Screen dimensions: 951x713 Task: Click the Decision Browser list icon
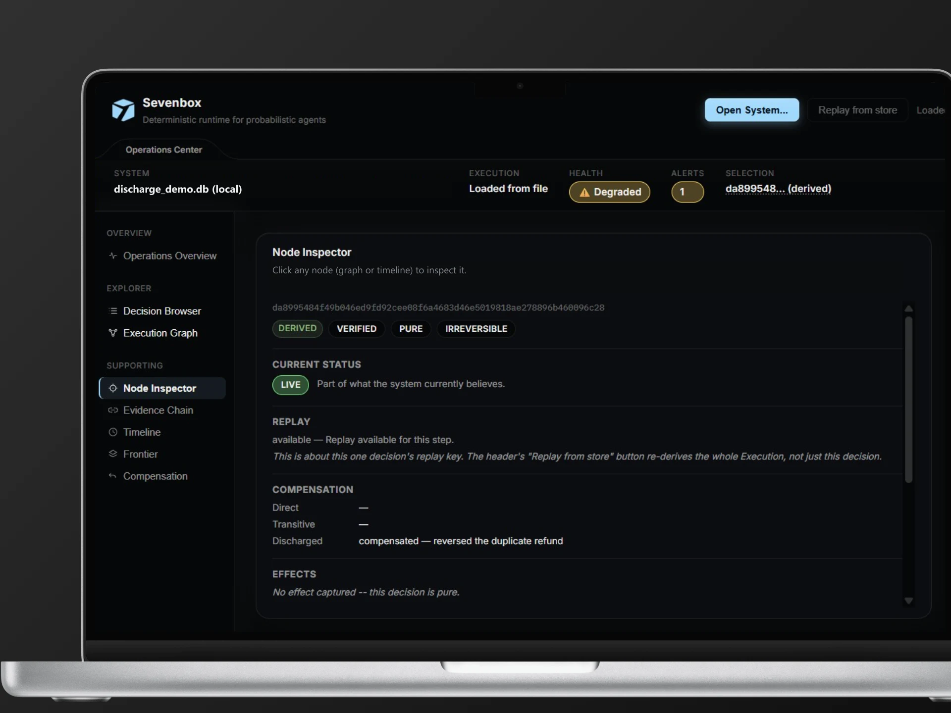(x=113, y=311)
